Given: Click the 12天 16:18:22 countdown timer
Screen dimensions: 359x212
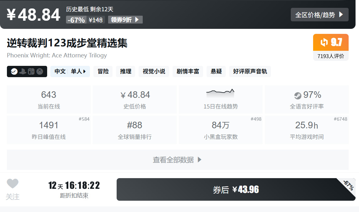Looking at the screenshot, I should click(74, 185).
